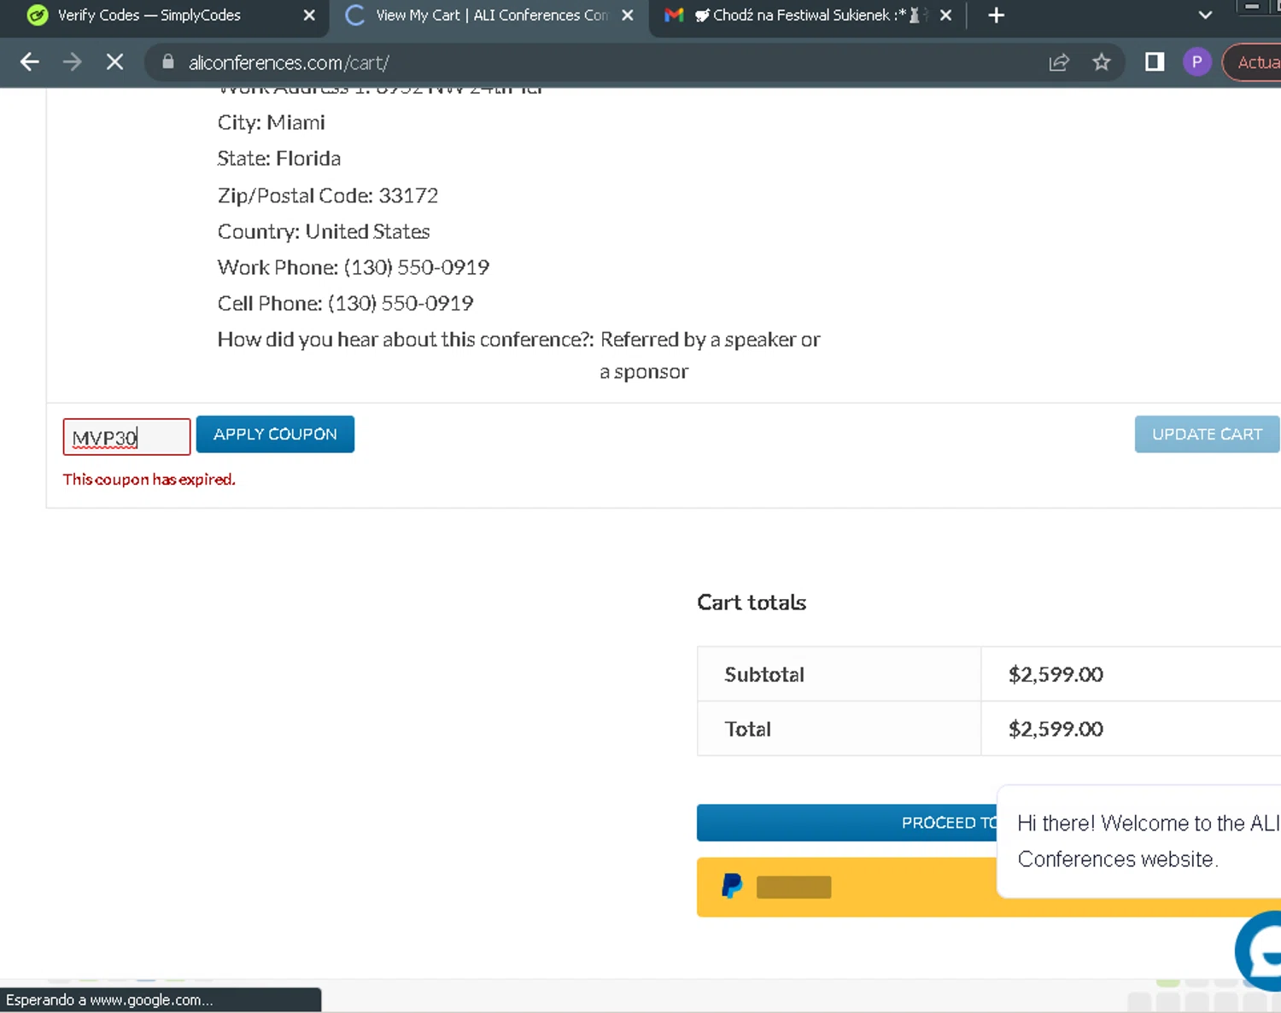Click the 'Cell Phone: (130) 550-0919' line

point(345,303)
